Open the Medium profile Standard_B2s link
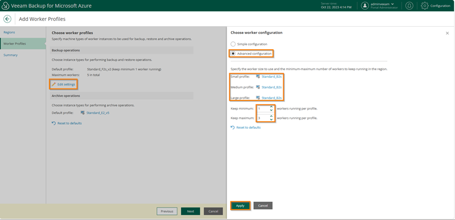This screenshot has width=455, height=220. [272, 87]
